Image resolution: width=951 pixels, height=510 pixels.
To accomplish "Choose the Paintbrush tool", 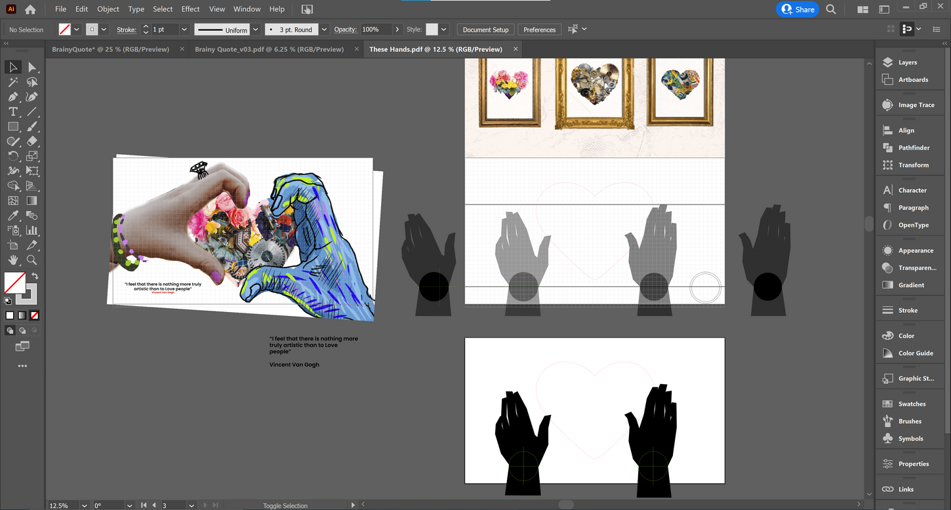I will 32,127.
